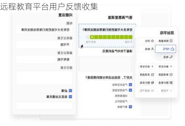Click the 最高分文案 input showing 极有可能
Image resolution: width=185 pixels, height=126 pixels.
pyautogui.click(x=44, y=60)
